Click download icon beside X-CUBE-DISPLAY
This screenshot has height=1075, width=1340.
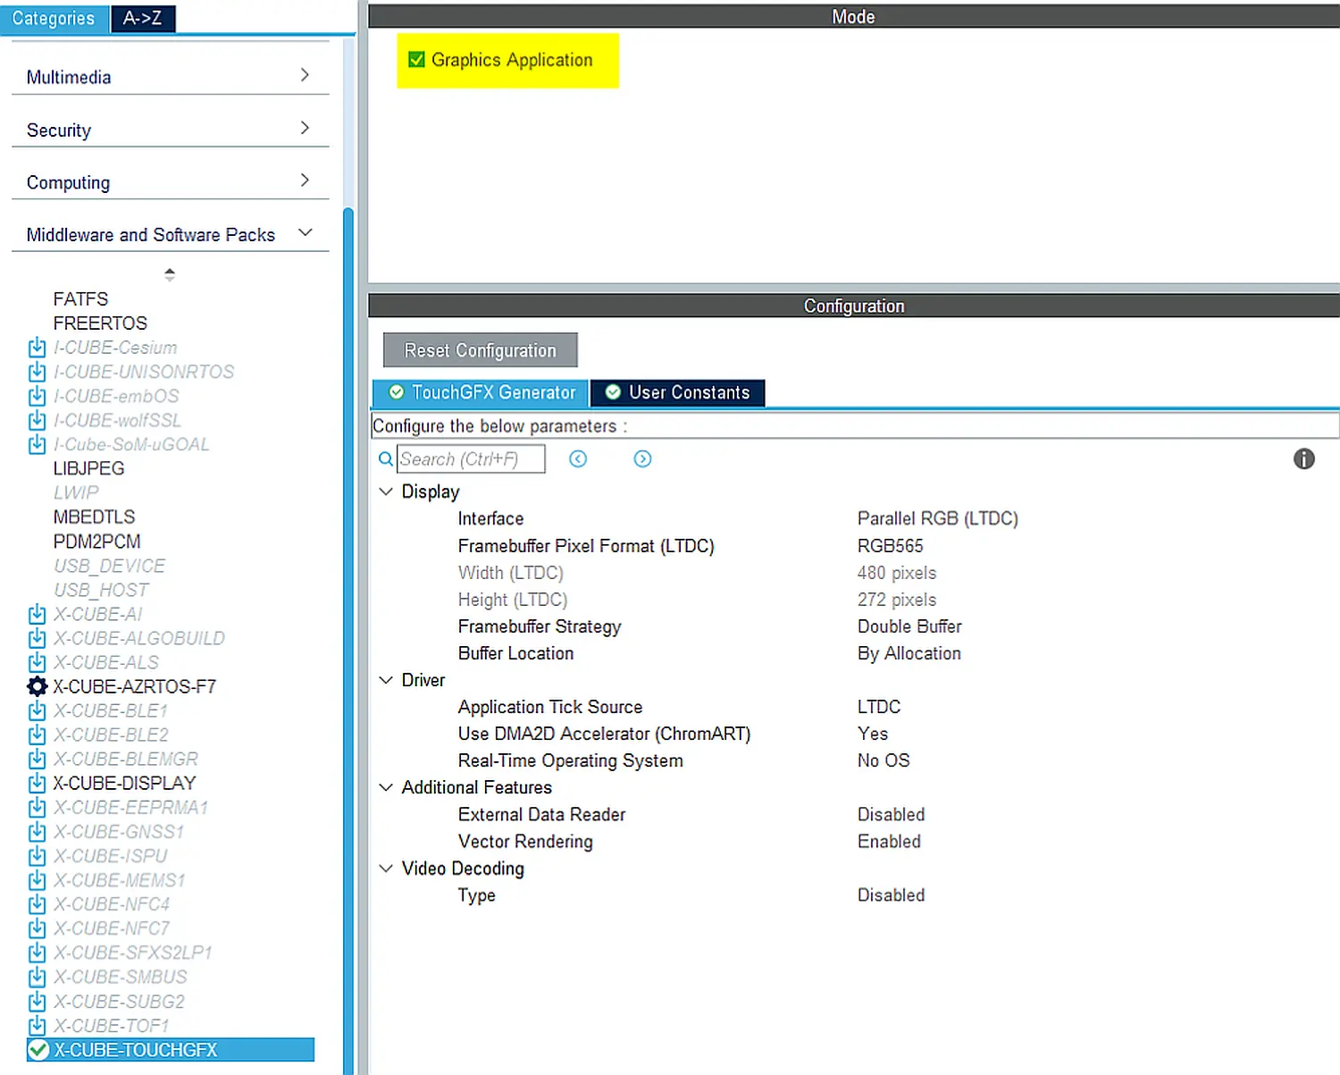point(38,784)
